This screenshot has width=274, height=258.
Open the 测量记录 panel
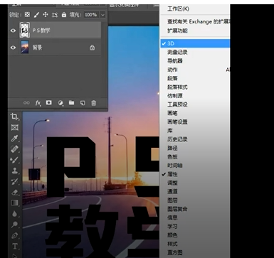[195, 52]
